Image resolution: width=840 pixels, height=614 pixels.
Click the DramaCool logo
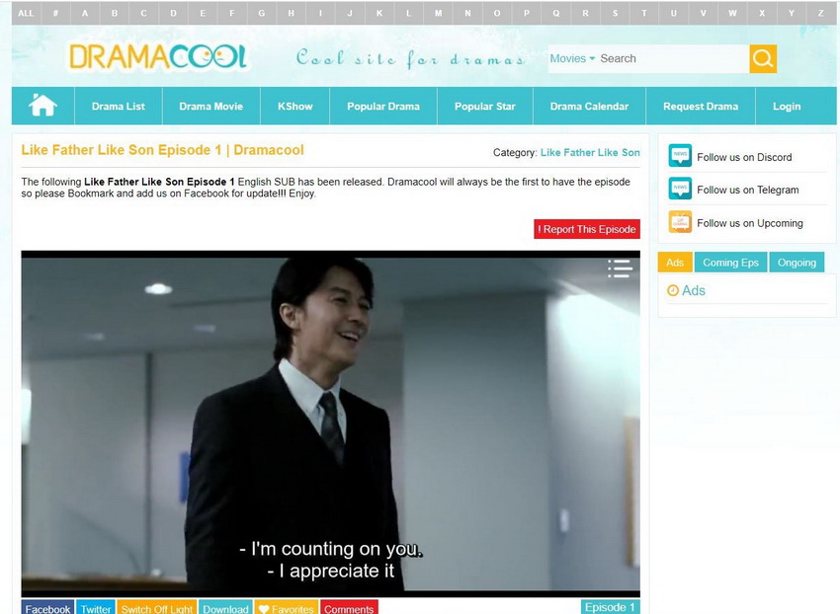tap(157, 56)
